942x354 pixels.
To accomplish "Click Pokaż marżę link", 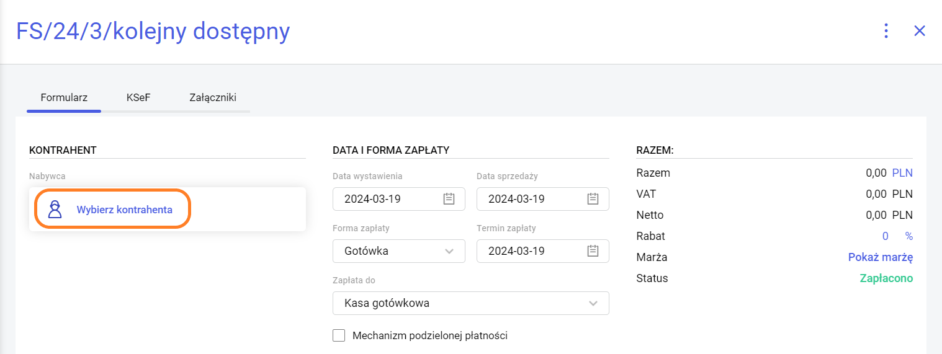I will [x=880, y=257].
